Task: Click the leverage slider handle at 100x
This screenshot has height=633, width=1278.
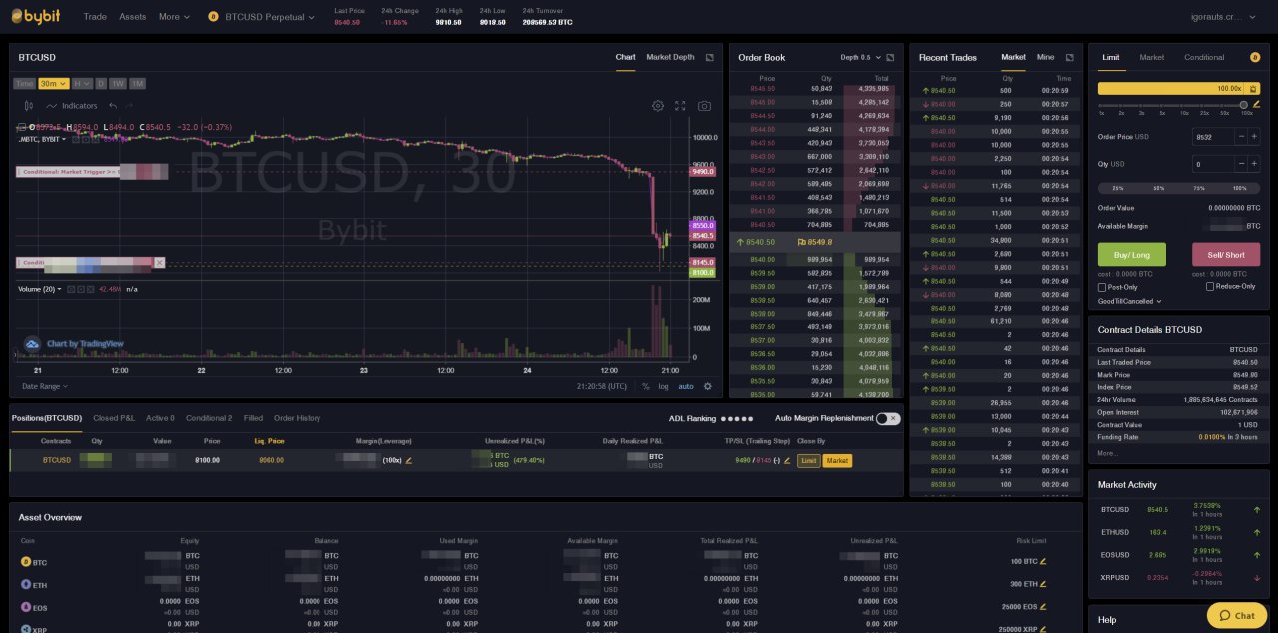Action: (x=1243, y=104)
